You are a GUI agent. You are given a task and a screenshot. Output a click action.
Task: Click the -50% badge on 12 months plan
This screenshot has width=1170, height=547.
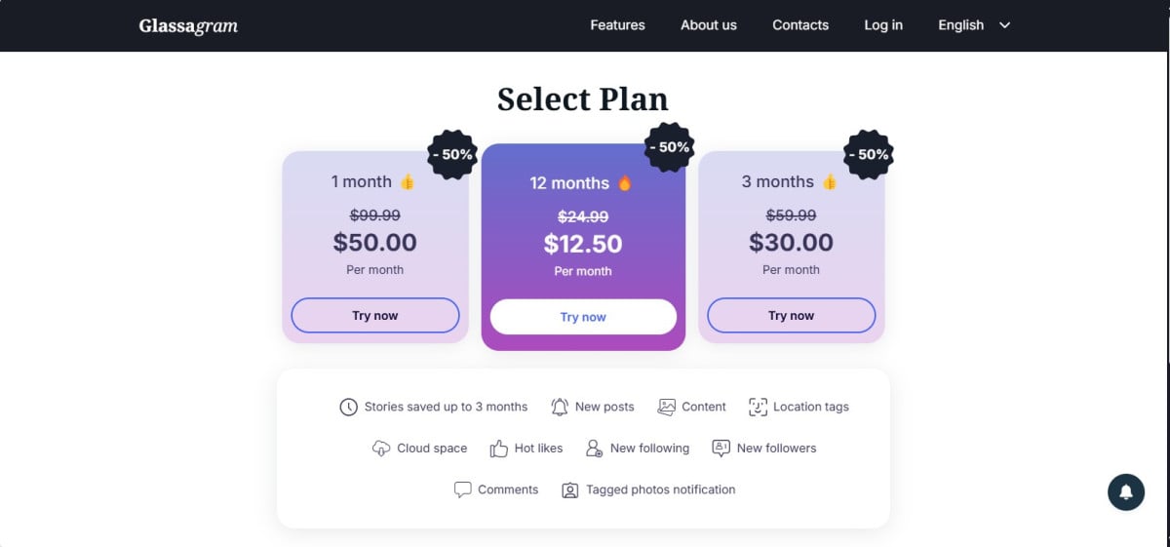(x=670, y=147)
